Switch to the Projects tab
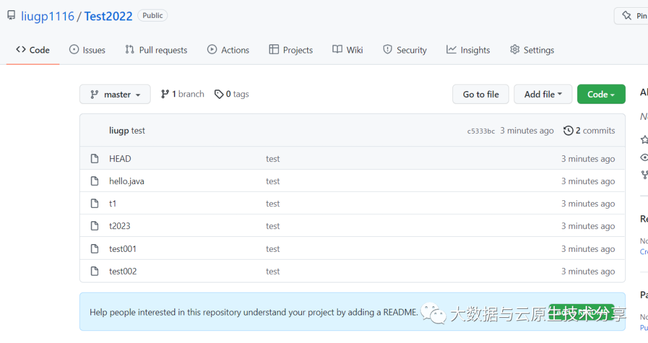Screen dimensions: 648x343 291,50
